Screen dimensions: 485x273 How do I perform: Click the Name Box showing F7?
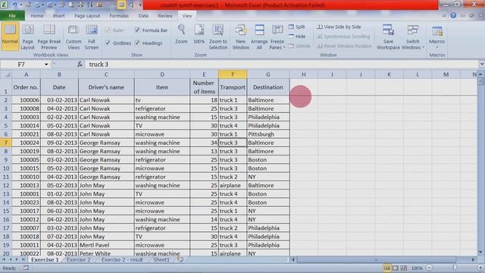point(22,64)
